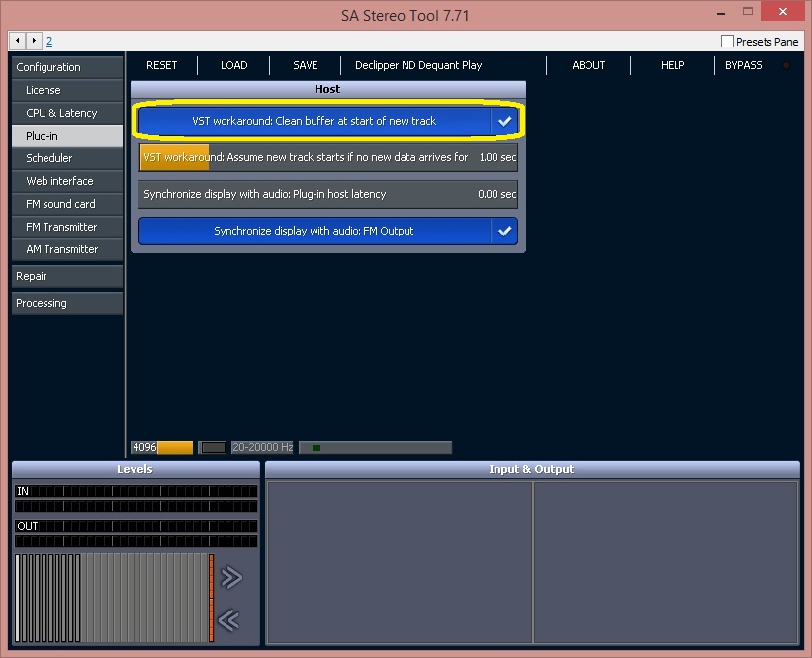The width and height of the screenshot is (812, 658).
Task: Adjust the 4096 buffer size slider
Action: tap(162, 447)
